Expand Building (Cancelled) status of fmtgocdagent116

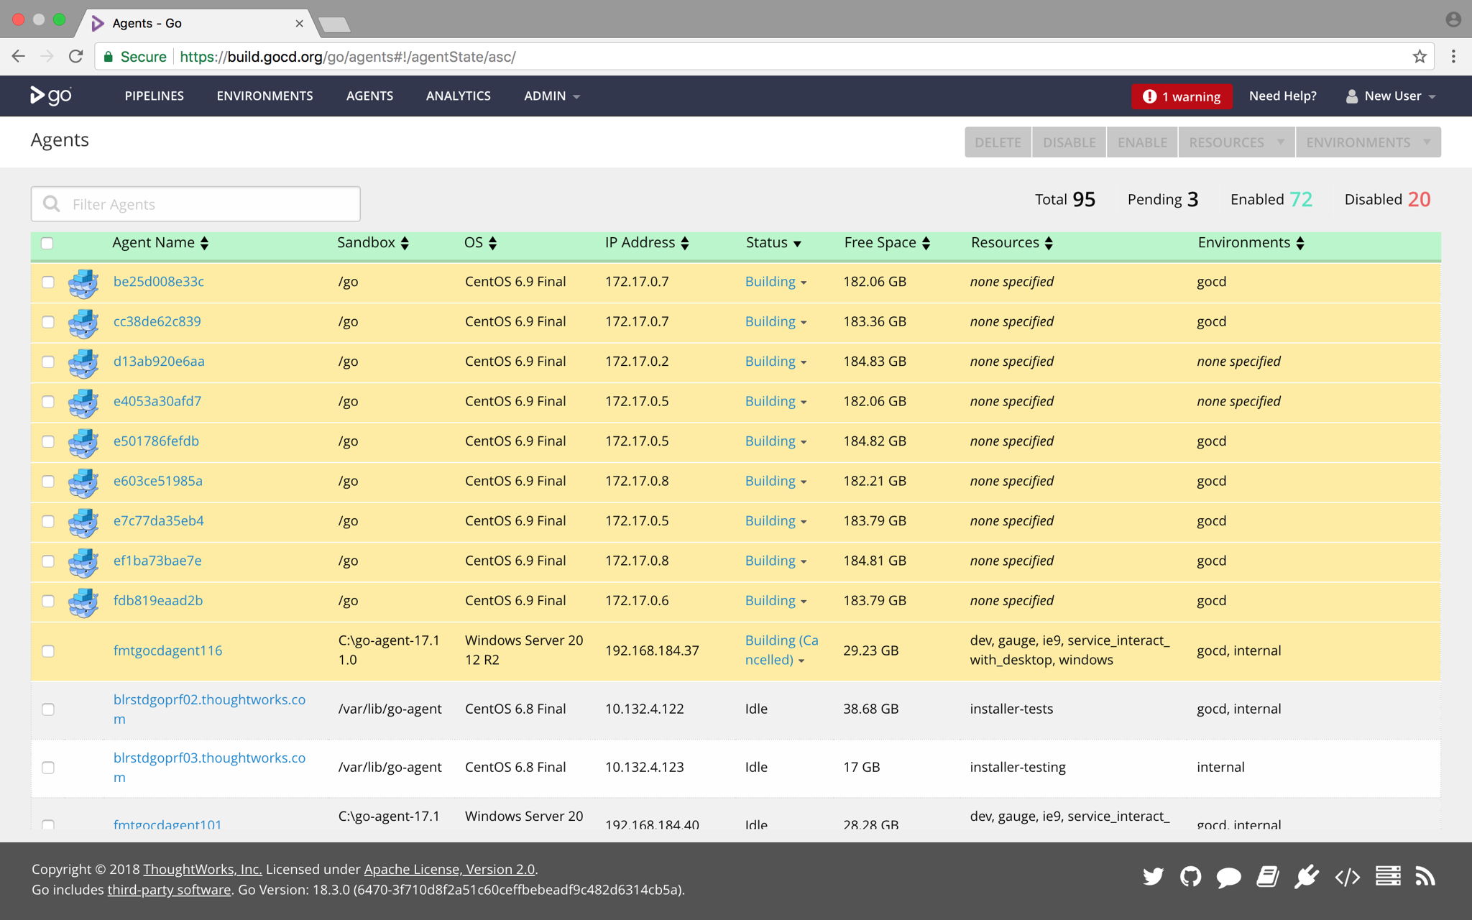coord(781,650)
